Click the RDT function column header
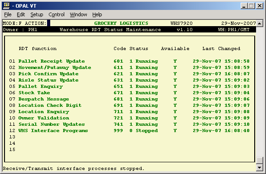Image resolution: width=266 pixels, height=174 pixels. pyautogui.click(x=38, y=49)
